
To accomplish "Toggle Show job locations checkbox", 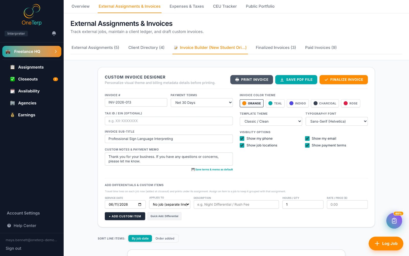I will click(242, 145).
